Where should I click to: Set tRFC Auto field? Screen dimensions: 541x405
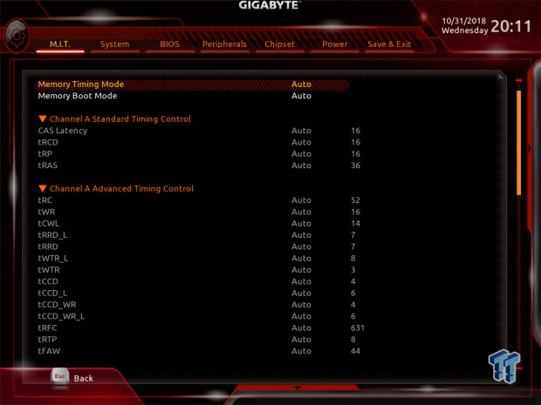pos(301,327)
